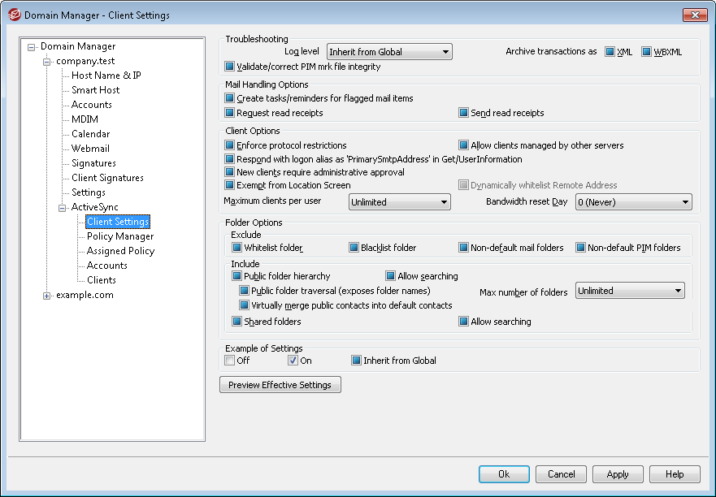Toggle Whitelist folder exclude checkbox
Viewport: 716px width, 497px height.
click(237, 248)
